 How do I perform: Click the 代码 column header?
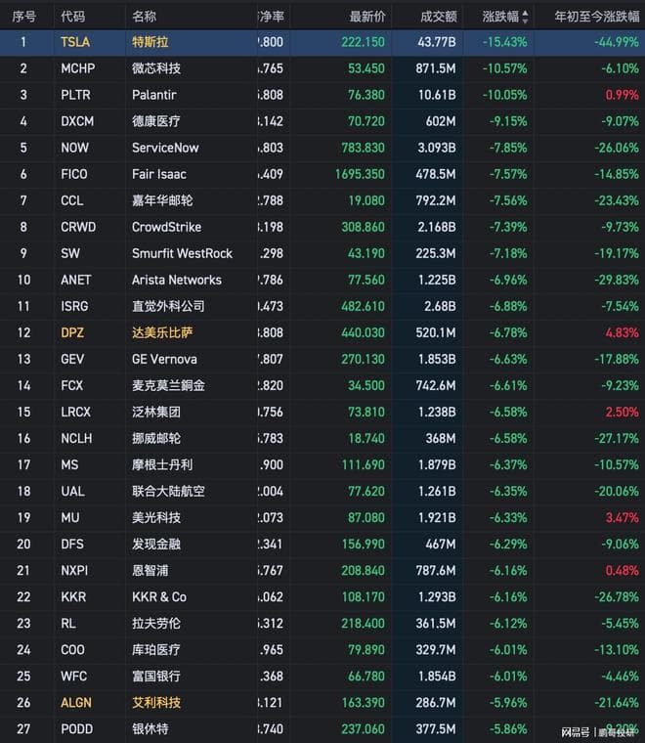(73, 17)
